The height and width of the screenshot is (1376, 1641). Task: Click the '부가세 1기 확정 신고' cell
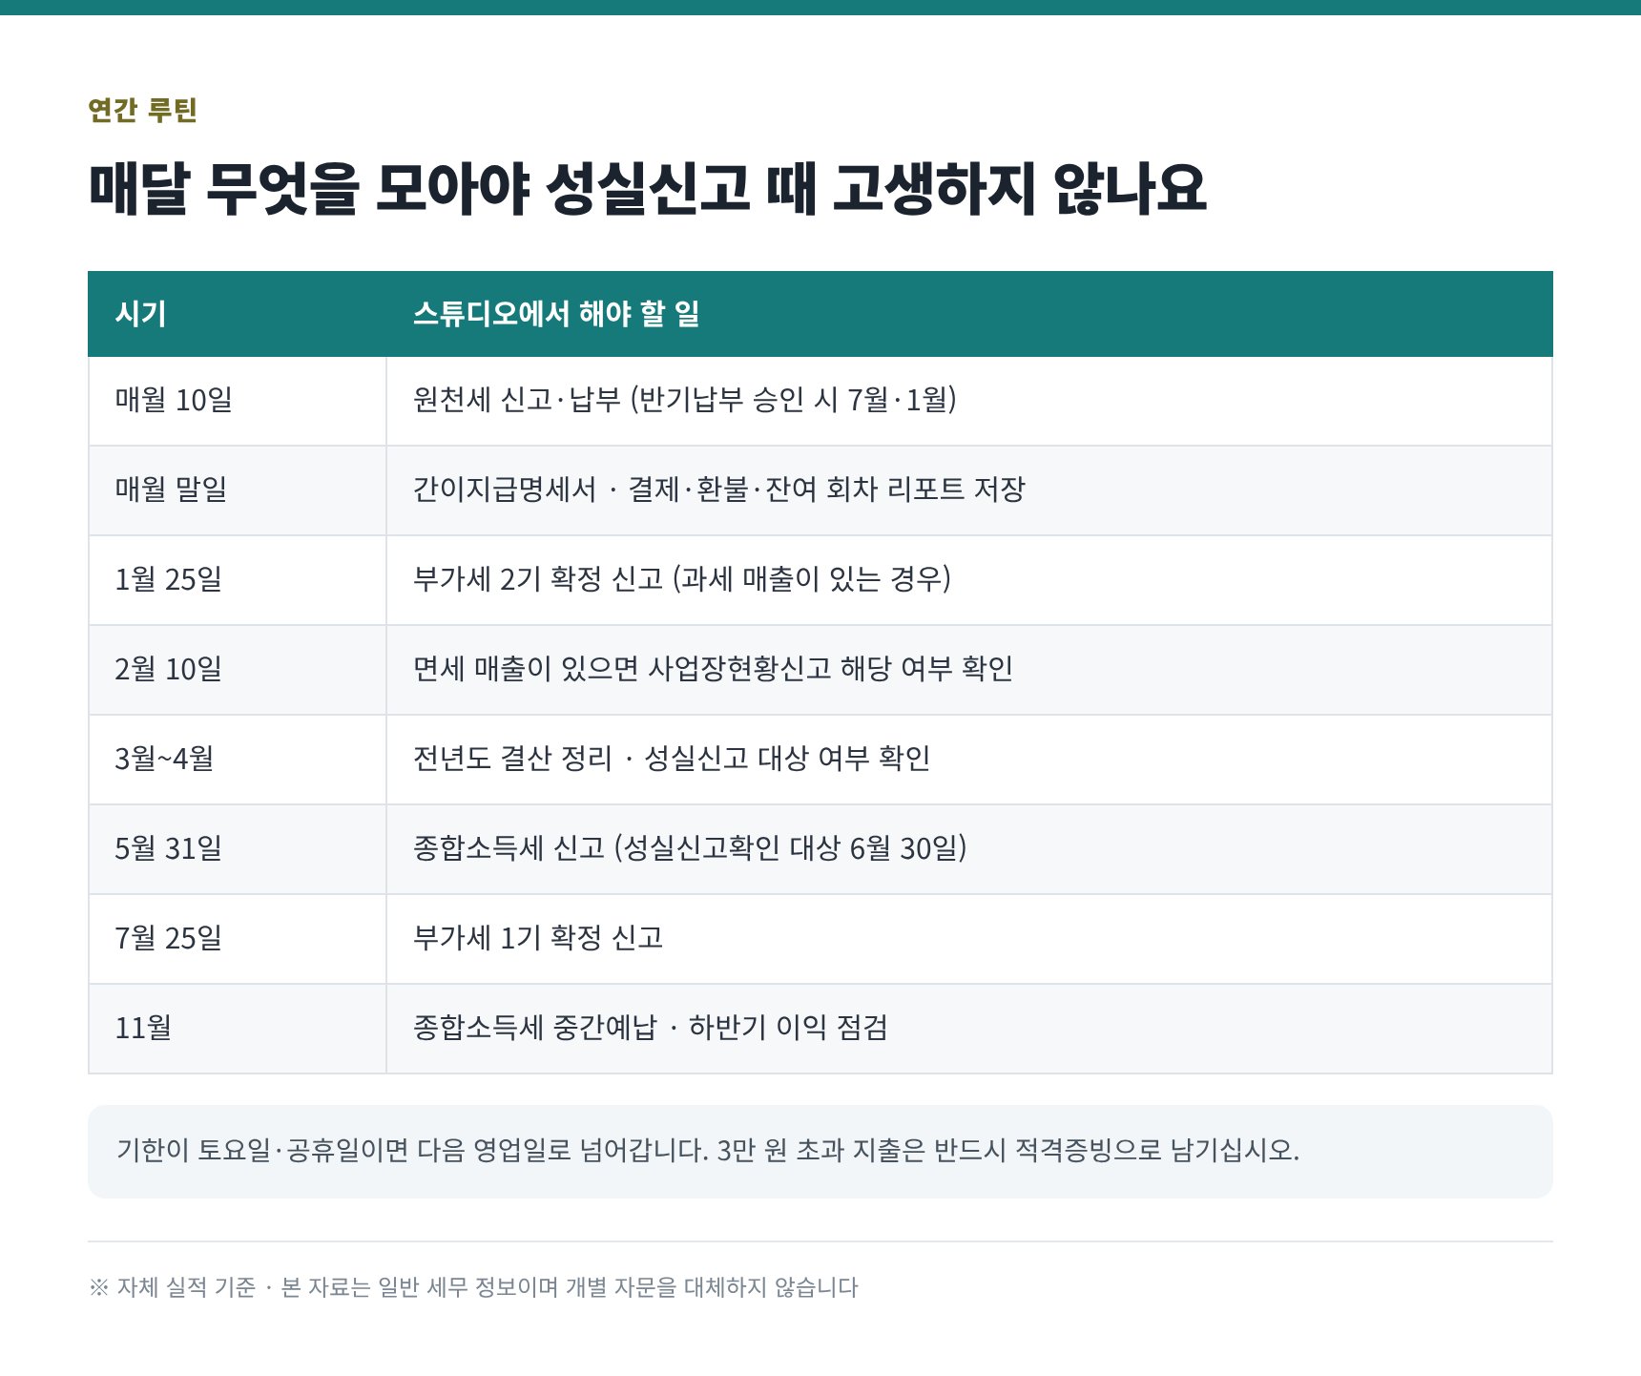pos(969,939)
